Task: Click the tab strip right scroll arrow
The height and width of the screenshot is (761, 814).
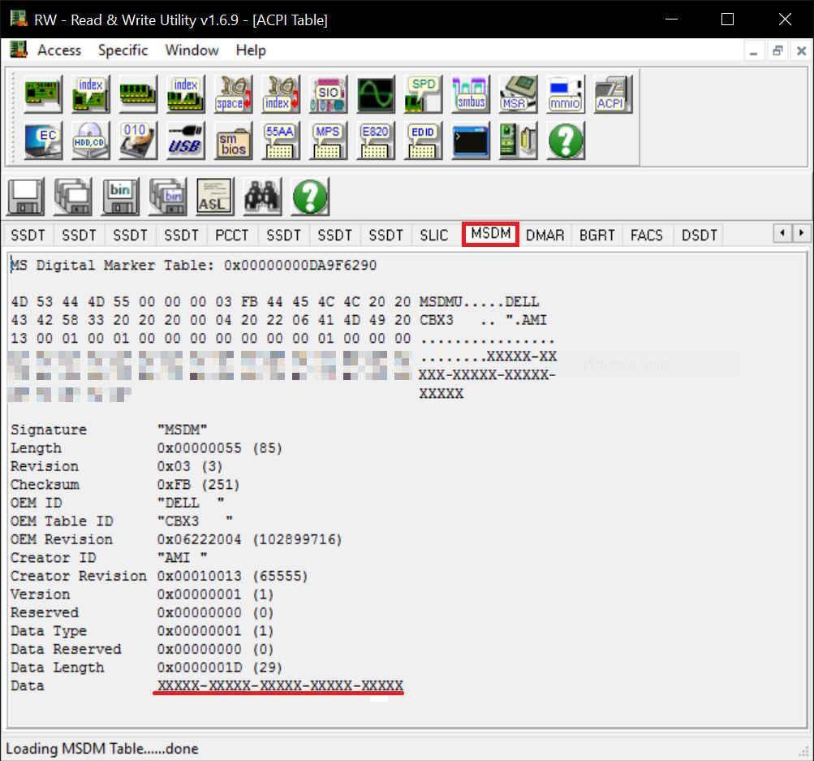Action: tap(801, 233)
